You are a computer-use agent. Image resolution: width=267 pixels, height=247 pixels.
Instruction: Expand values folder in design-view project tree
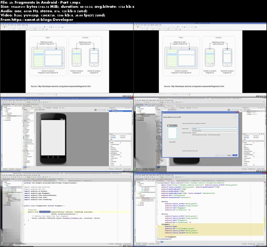(6, 119)
